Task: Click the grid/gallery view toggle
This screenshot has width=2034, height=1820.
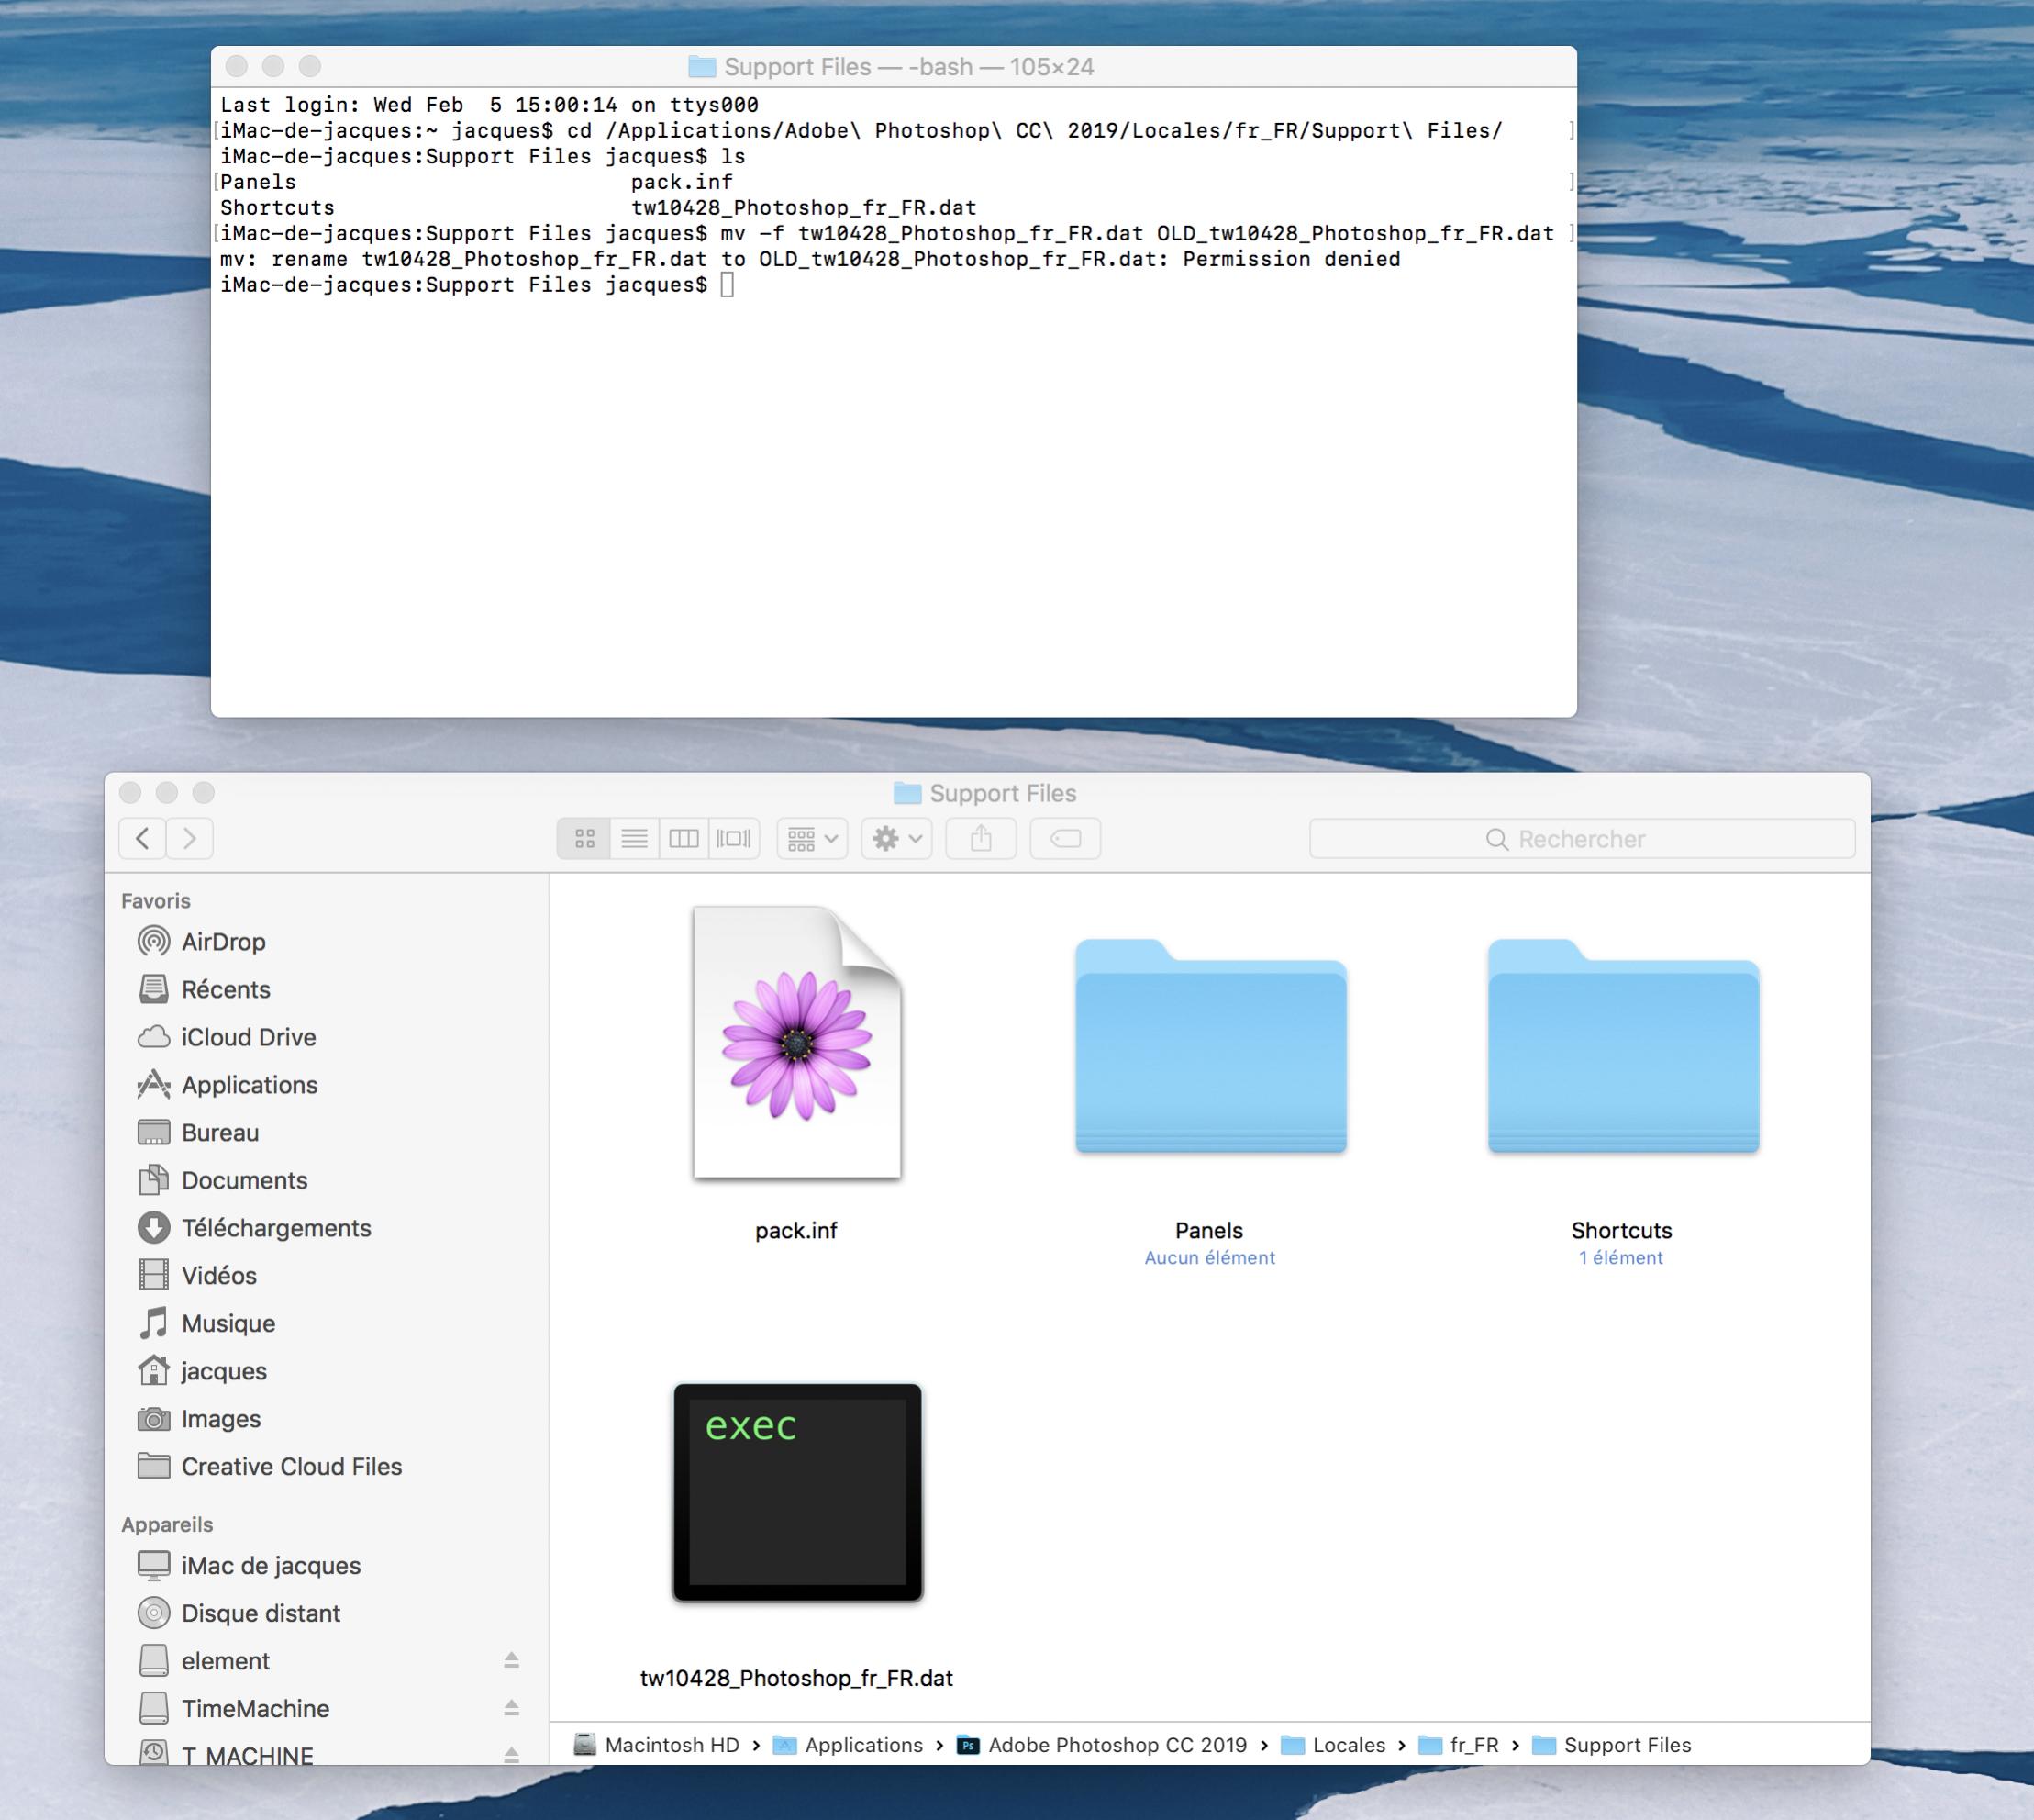Action: point(584,838)
